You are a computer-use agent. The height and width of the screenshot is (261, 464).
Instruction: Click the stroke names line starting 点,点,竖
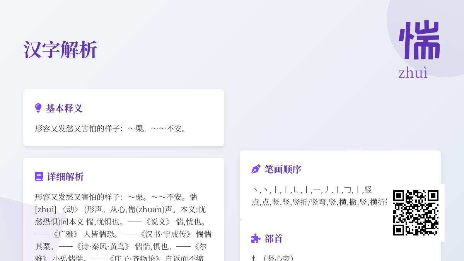(319, 202)
